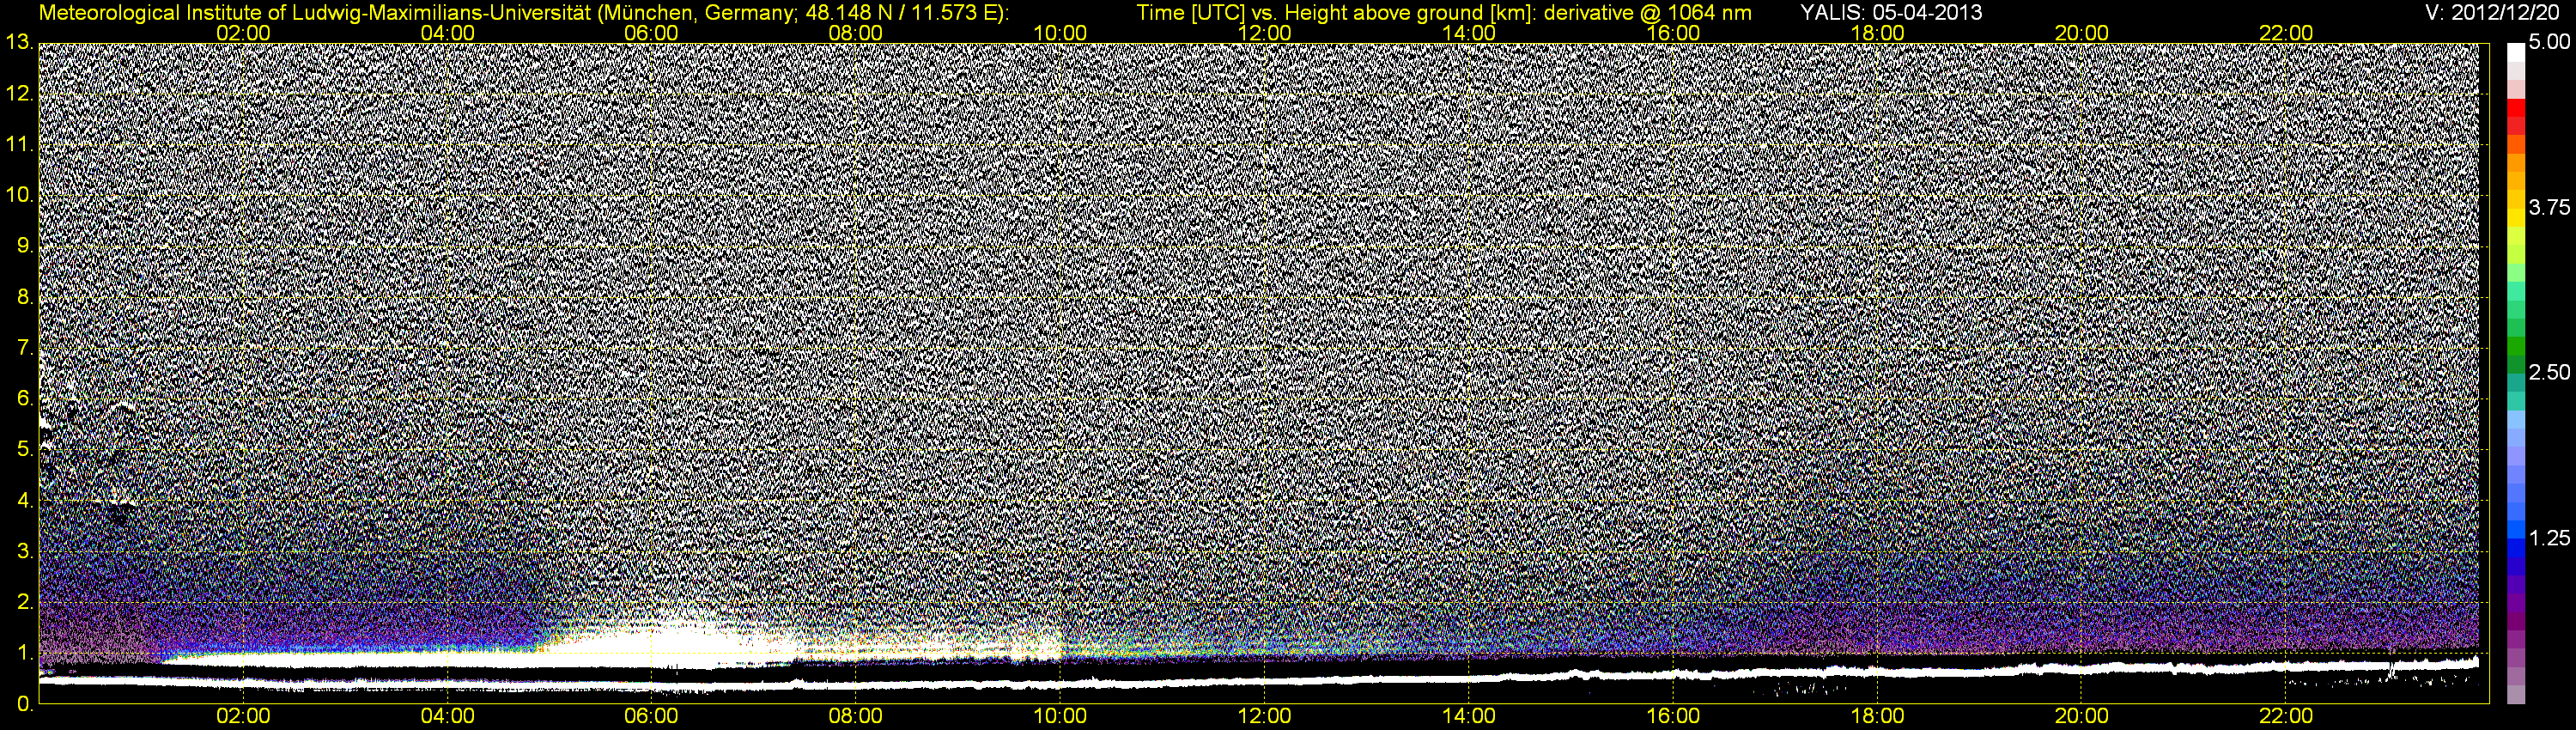Screen dimensions: 2576x730
Task: Click the 22:00 label on the top time axis
Action: [2286, 33]
